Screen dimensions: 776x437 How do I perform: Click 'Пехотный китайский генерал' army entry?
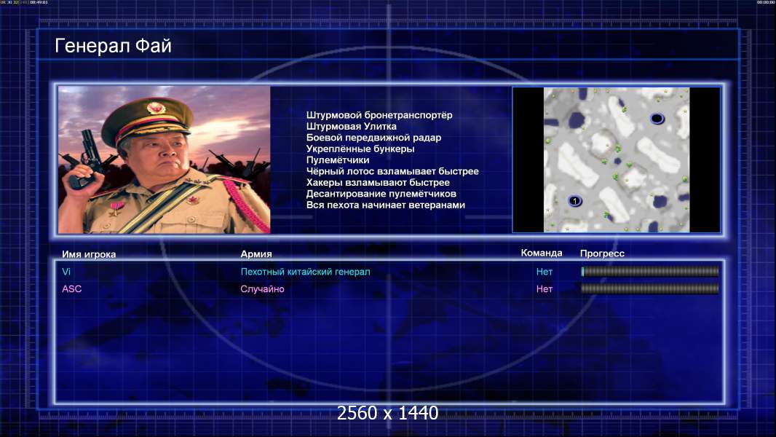pos(305,272)
